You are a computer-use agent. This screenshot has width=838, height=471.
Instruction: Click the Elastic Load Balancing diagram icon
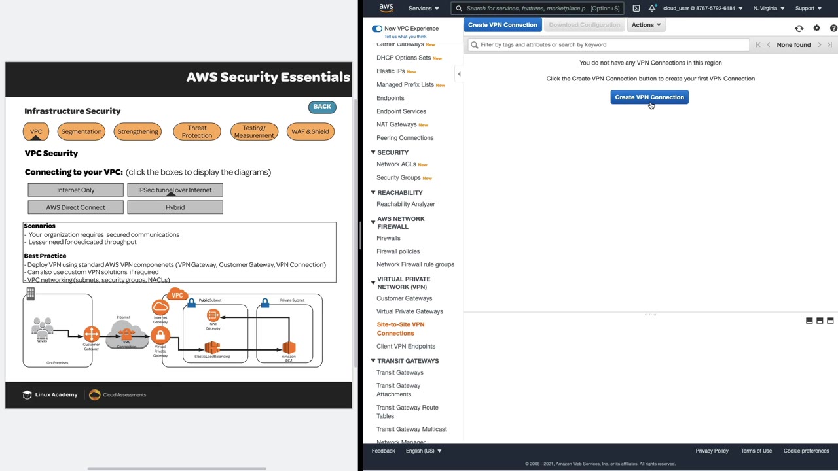[211, 347]
